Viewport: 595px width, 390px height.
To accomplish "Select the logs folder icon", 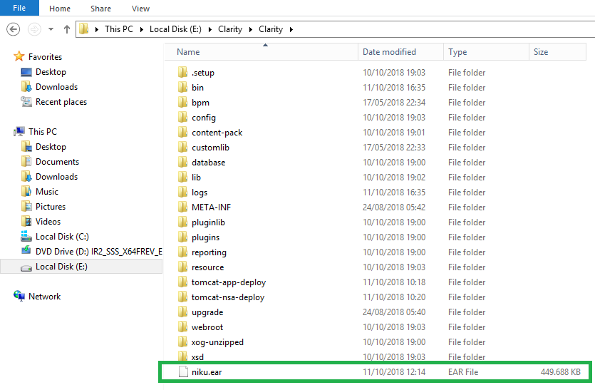I will (x=182, y=193).
